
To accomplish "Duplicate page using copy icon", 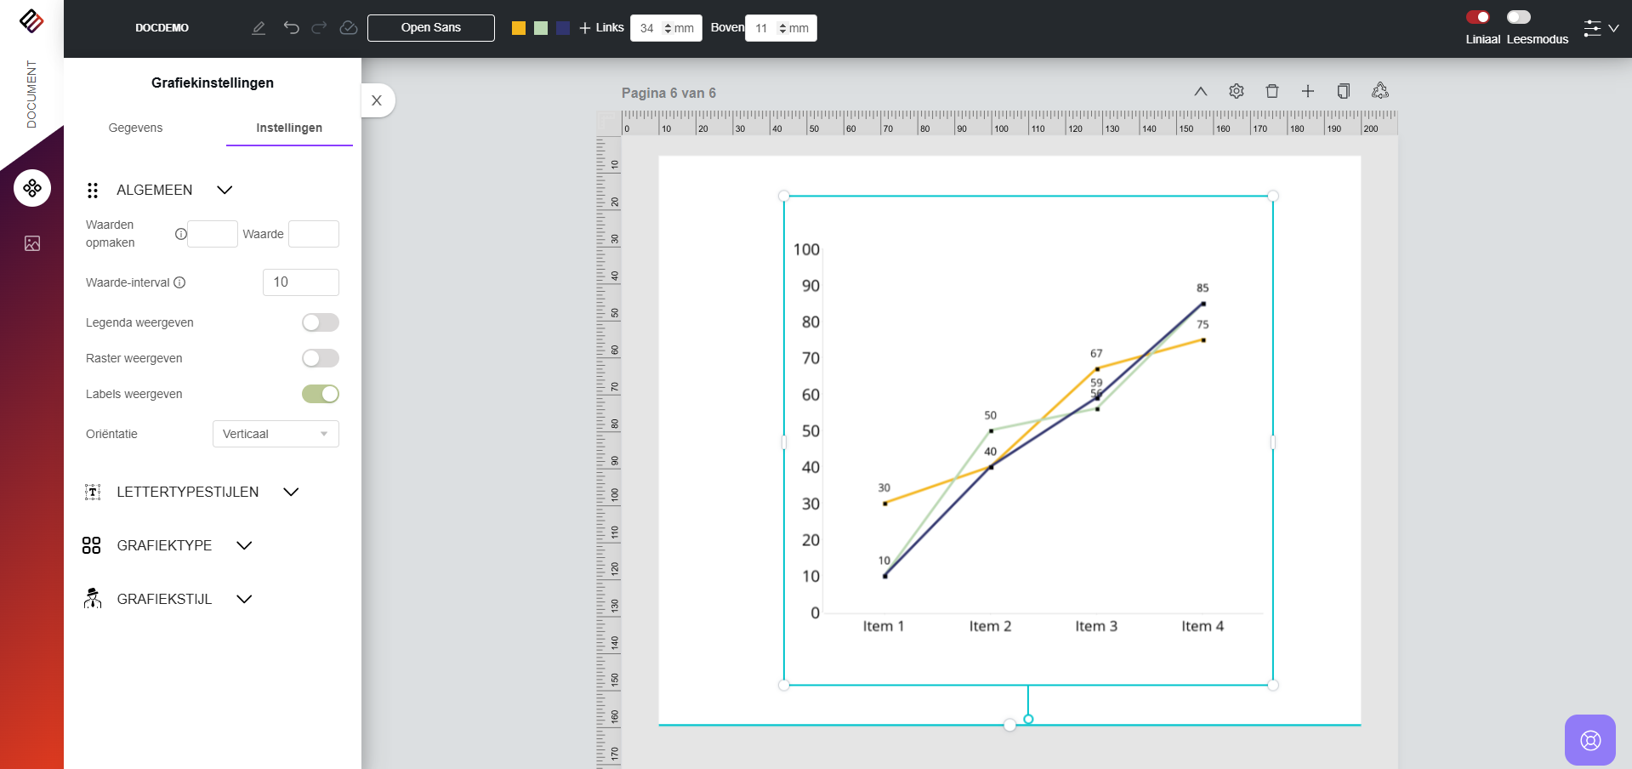I will (1344, 91).
